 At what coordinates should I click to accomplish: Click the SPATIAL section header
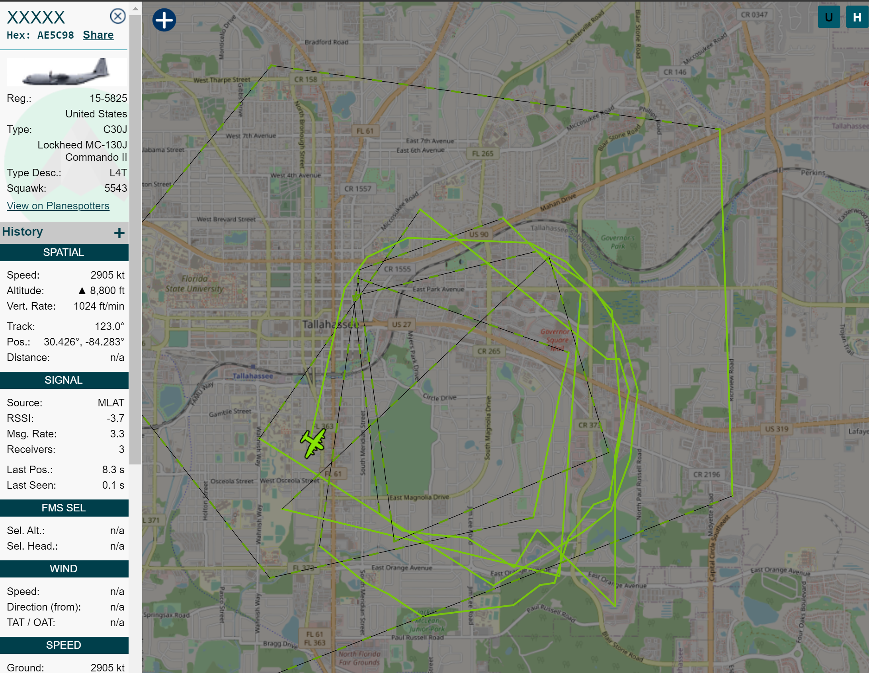pos(64,252)
